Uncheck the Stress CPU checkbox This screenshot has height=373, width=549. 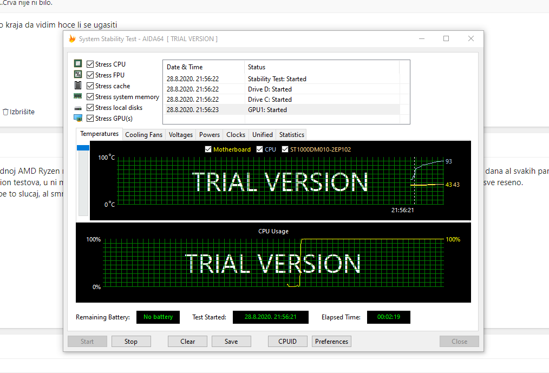pyautogui.click(x=90, y=64)
